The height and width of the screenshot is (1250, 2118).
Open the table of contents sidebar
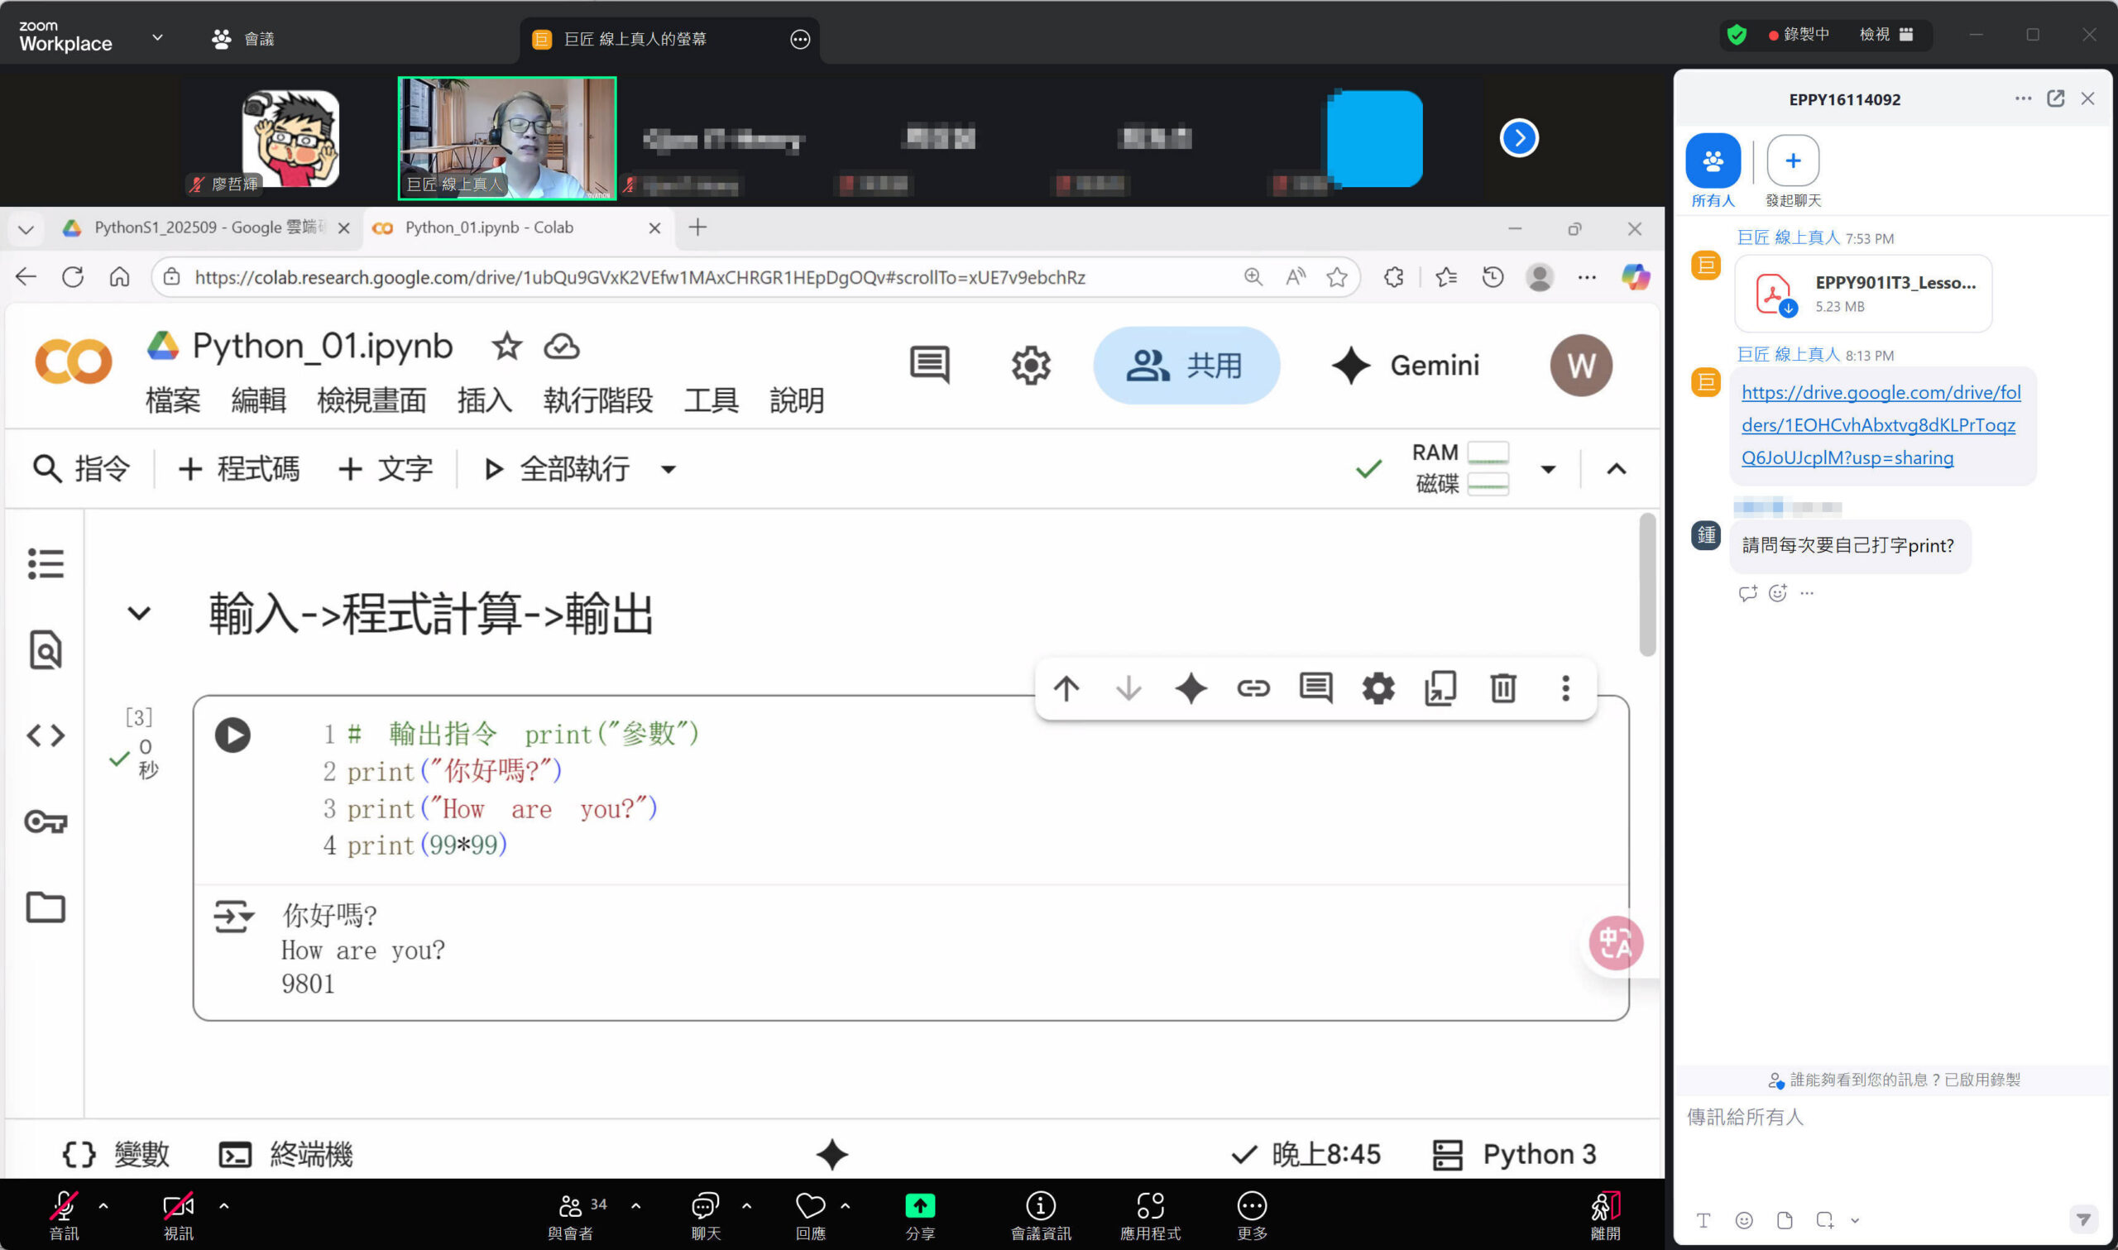(x=46, y=563)
